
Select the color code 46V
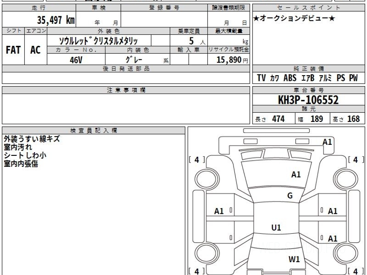(x=76, y=60)
